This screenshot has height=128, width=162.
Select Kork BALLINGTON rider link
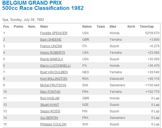coord(54,79)
